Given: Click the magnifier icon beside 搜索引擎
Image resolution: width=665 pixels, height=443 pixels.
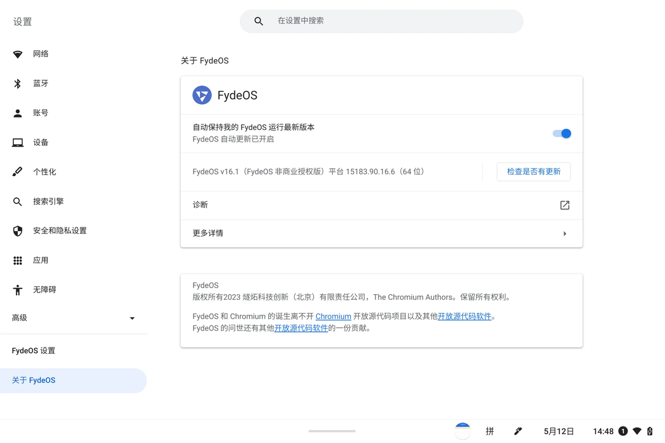Looking at the screenshot, I should 17,202.
